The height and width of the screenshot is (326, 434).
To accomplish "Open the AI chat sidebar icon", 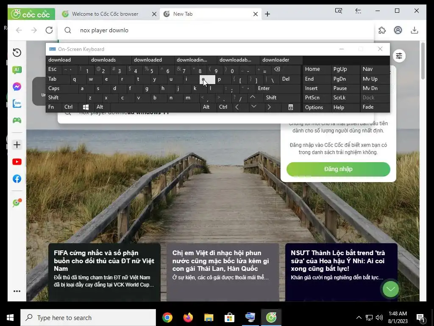I will 17,70.
